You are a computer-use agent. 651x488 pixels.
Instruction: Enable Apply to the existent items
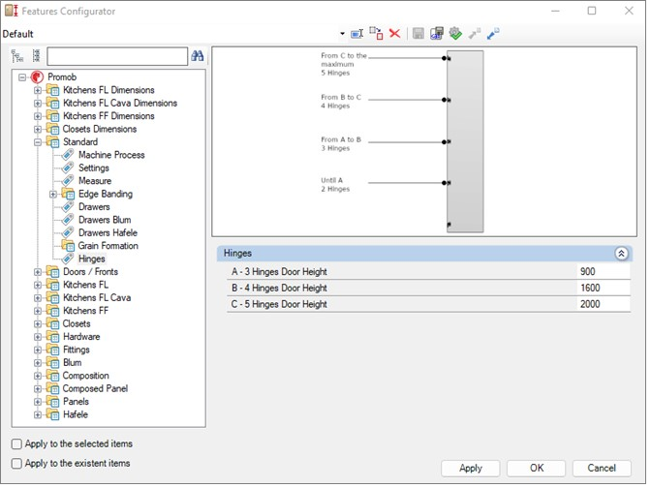(x=16, y=463)
